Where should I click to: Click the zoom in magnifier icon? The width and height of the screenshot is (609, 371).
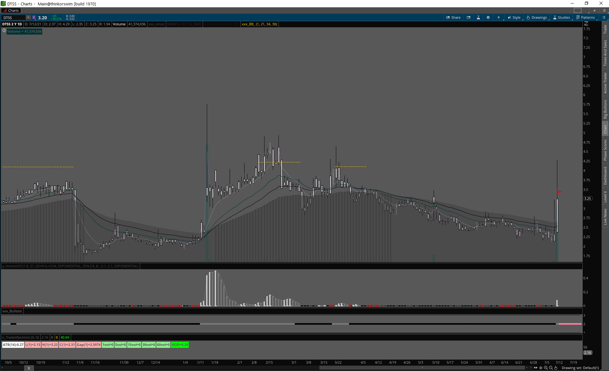click(546, 368)
